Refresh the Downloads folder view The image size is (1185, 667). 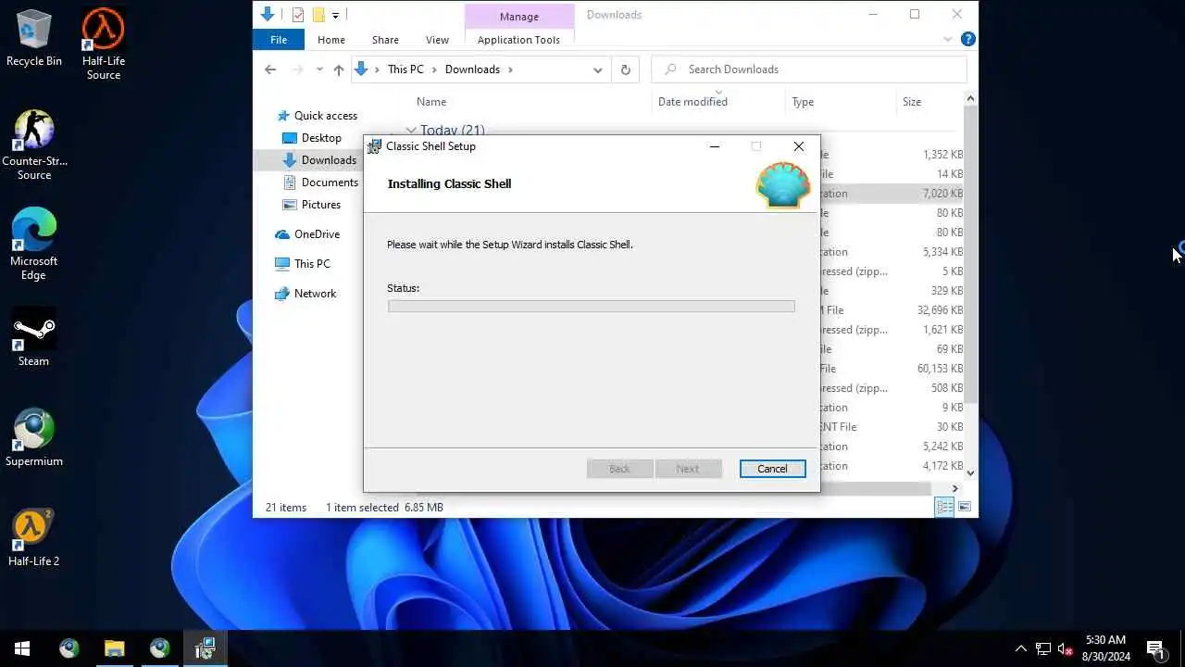point(626,69)
